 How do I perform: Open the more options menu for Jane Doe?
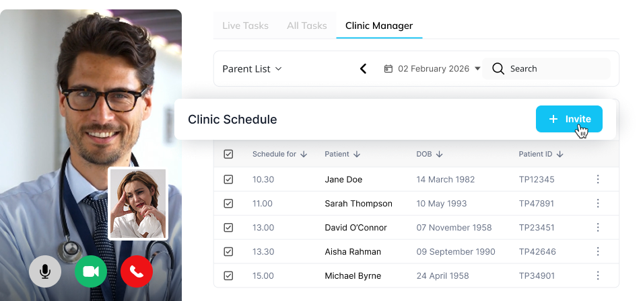(597, 179)
